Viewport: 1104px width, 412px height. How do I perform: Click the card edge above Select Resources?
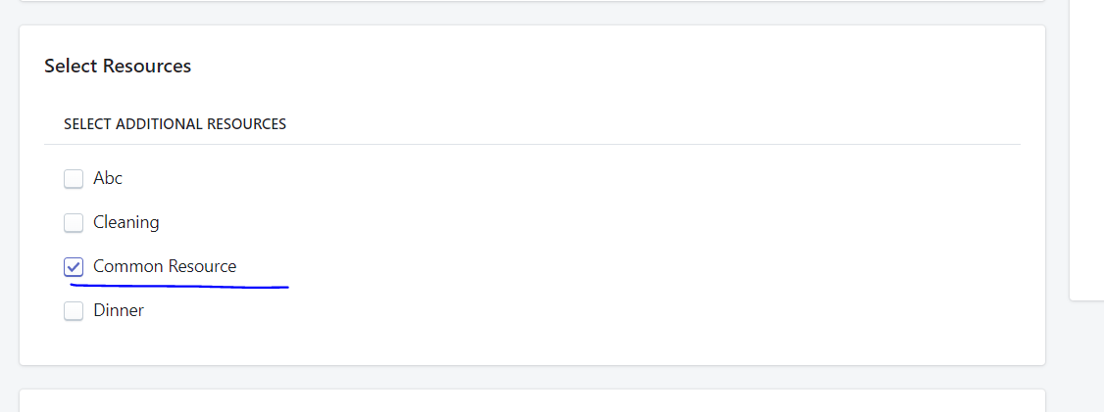(532, 1)
